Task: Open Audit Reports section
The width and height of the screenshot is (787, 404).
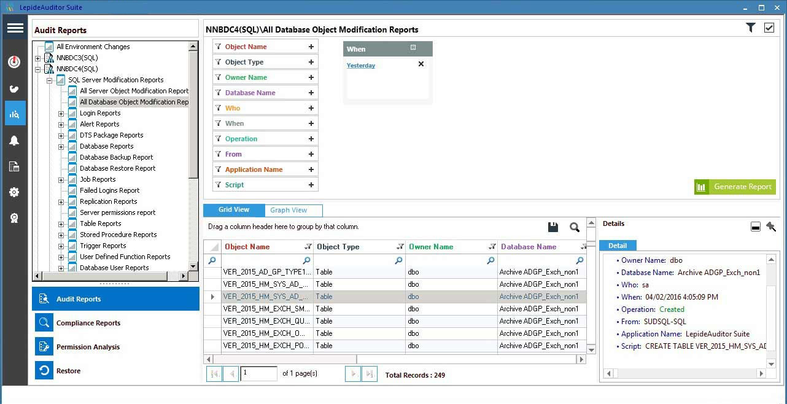Action: point(115,299)
